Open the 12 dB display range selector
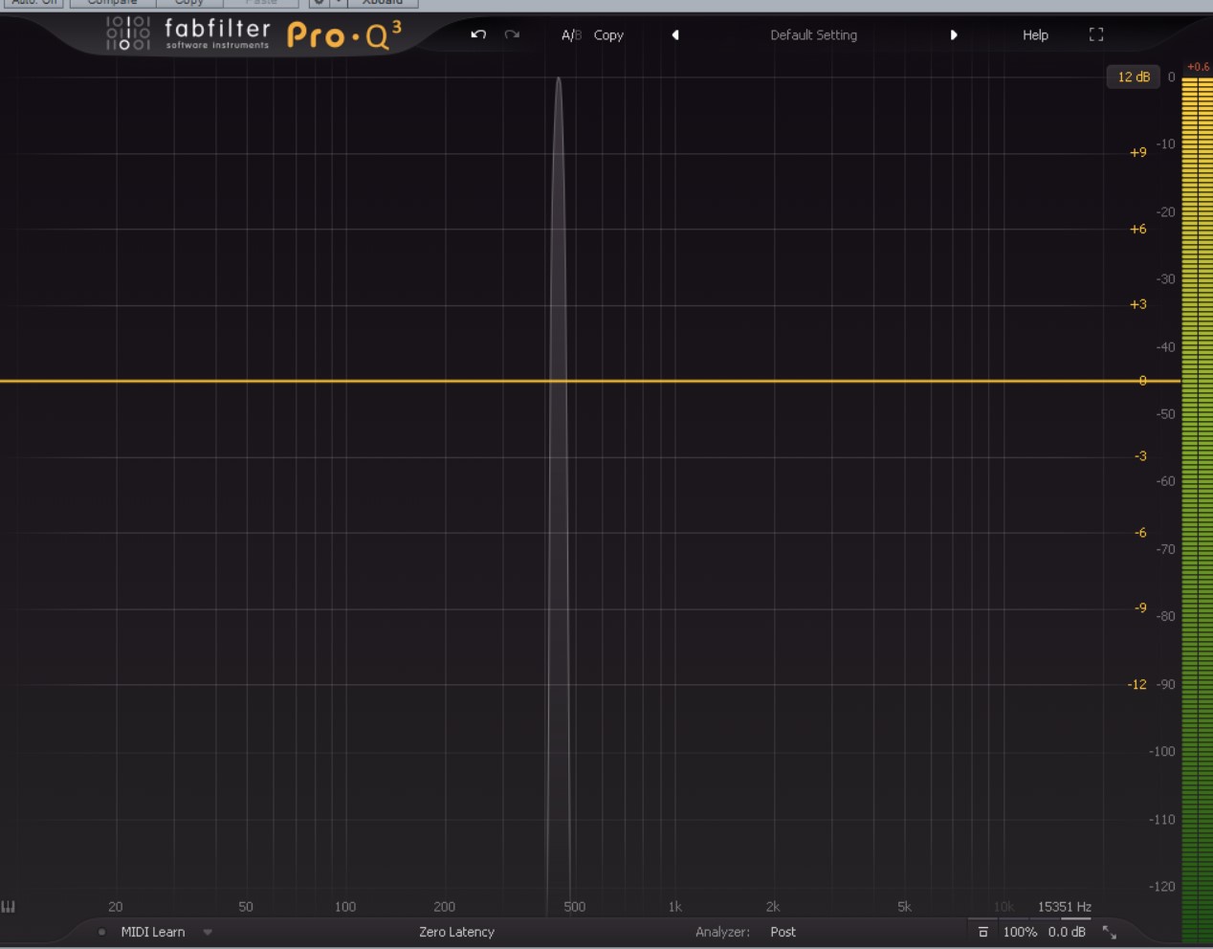 1134,77
